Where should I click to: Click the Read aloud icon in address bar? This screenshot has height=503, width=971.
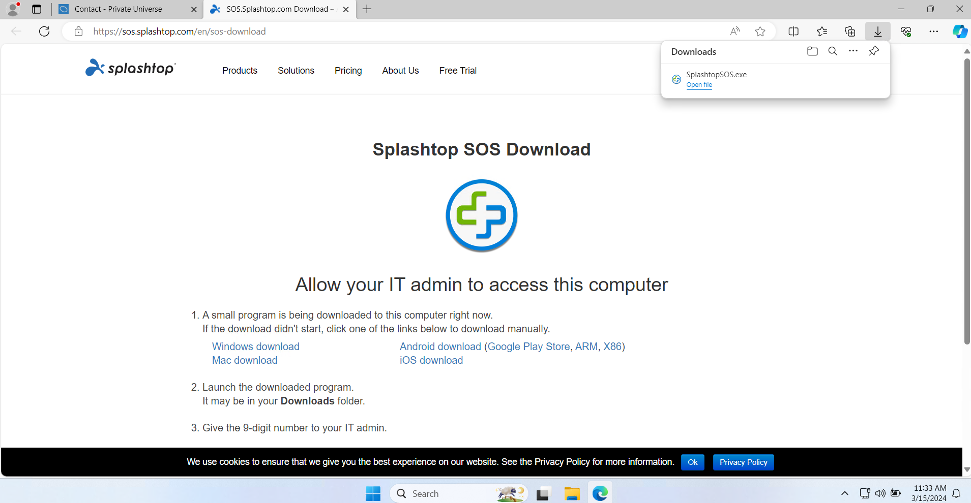[x=735, y=32]
